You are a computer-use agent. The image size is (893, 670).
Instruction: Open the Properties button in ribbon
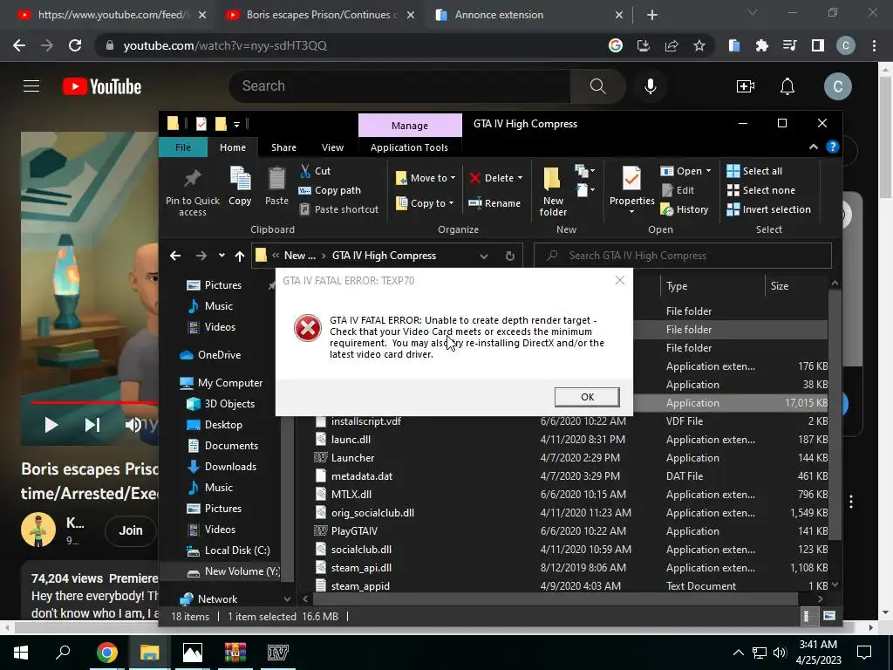click(631, 191)
